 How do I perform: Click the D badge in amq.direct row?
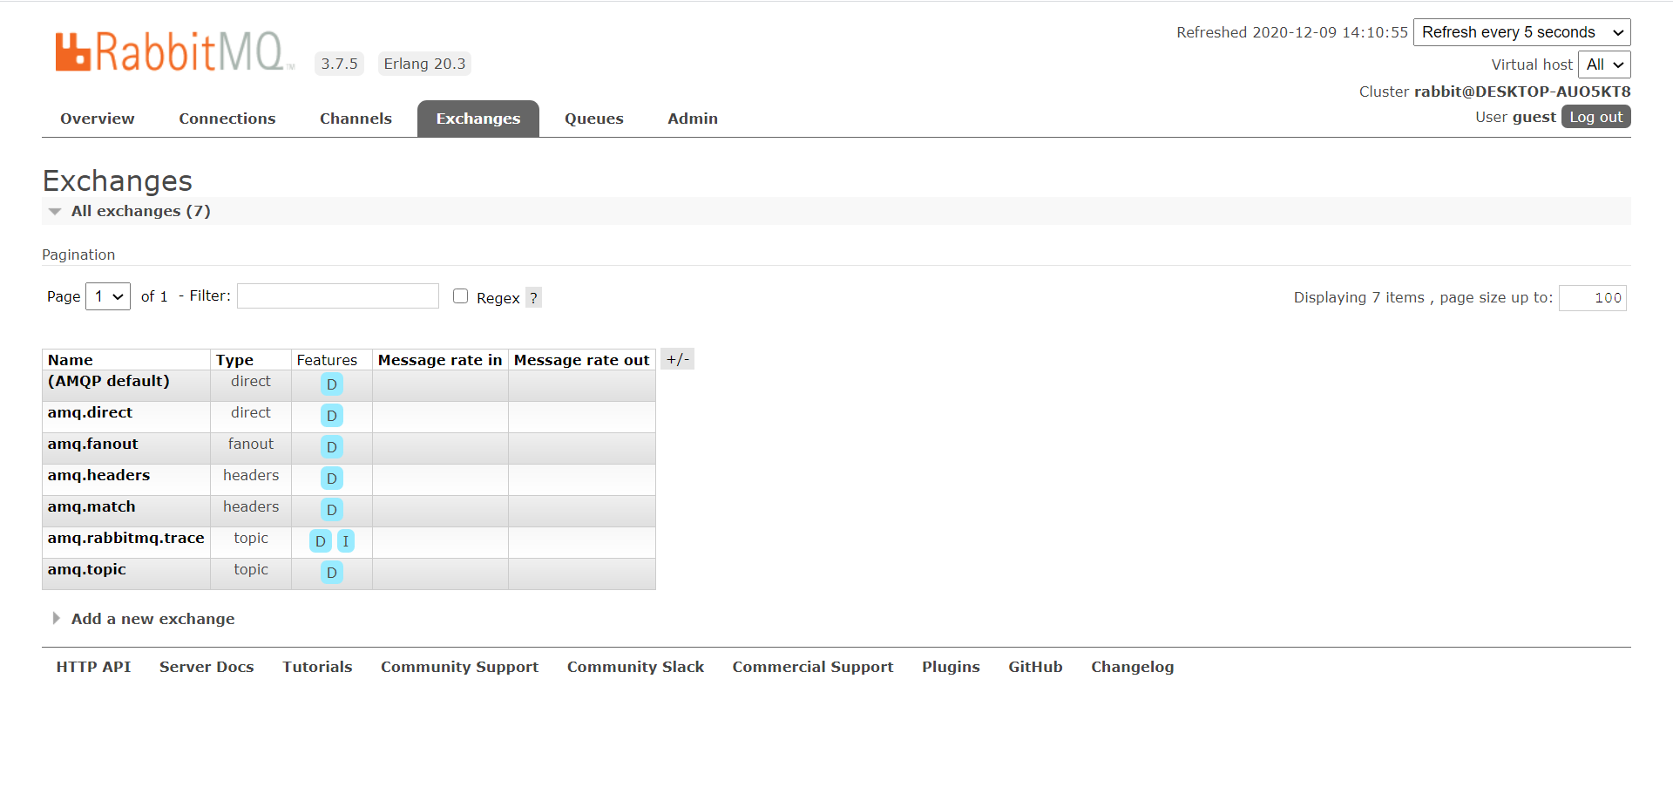point(332,416)
